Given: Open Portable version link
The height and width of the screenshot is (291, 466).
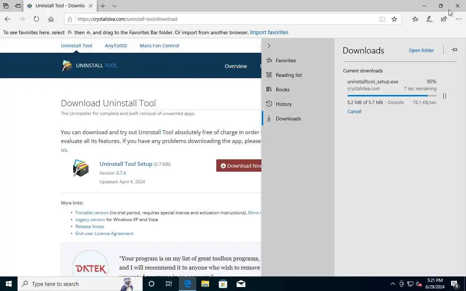Looking at the screenshot, I should 92,213.
